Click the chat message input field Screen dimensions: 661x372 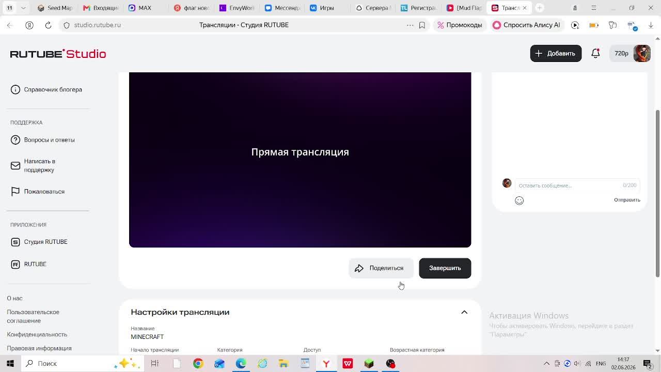577,185
